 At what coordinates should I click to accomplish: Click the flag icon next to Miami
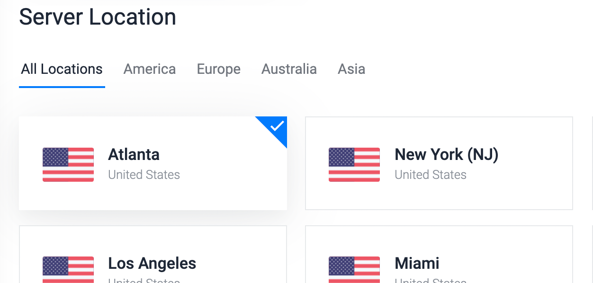tap(354, 270)
